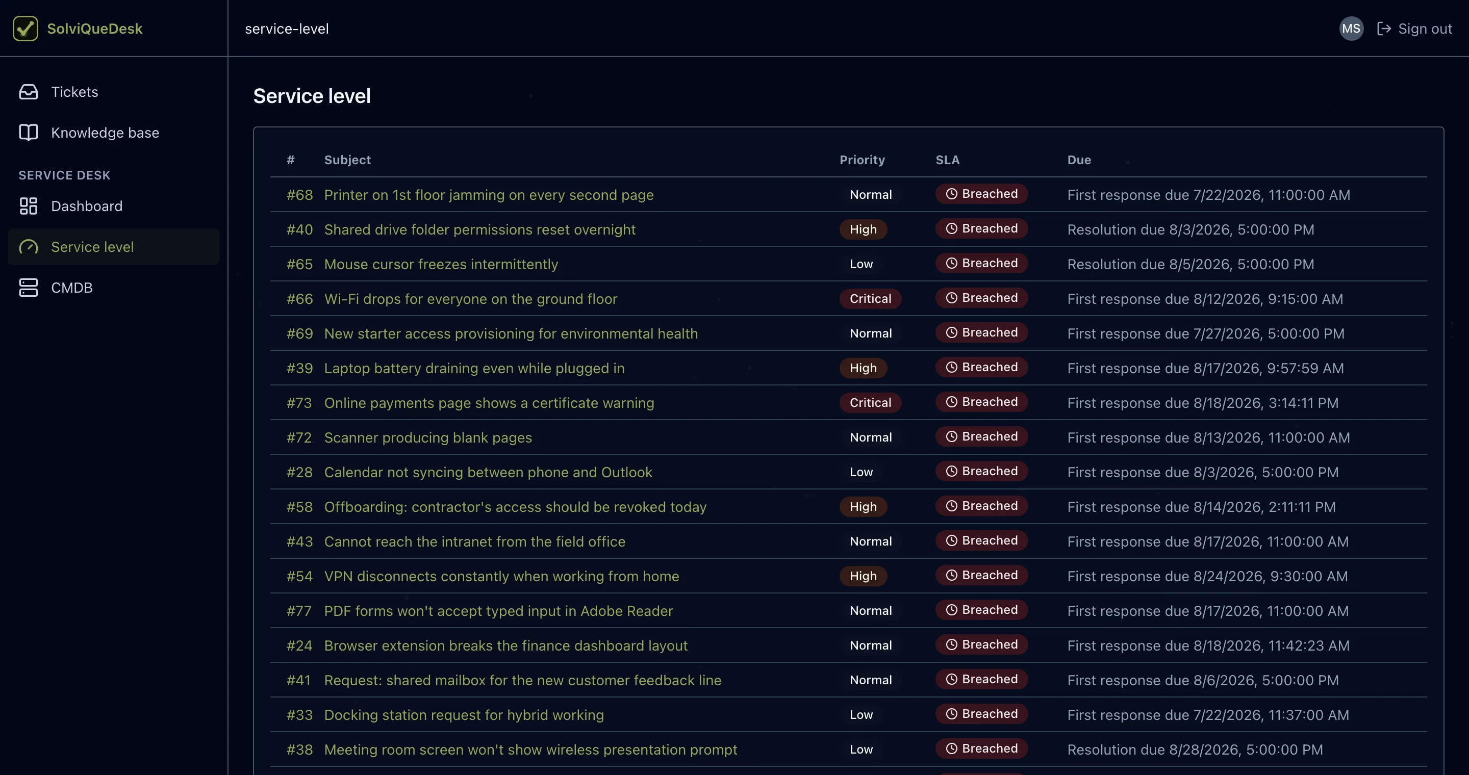
Task: Click the Breached badge text for ticket #41
Action: click(990, 679)
